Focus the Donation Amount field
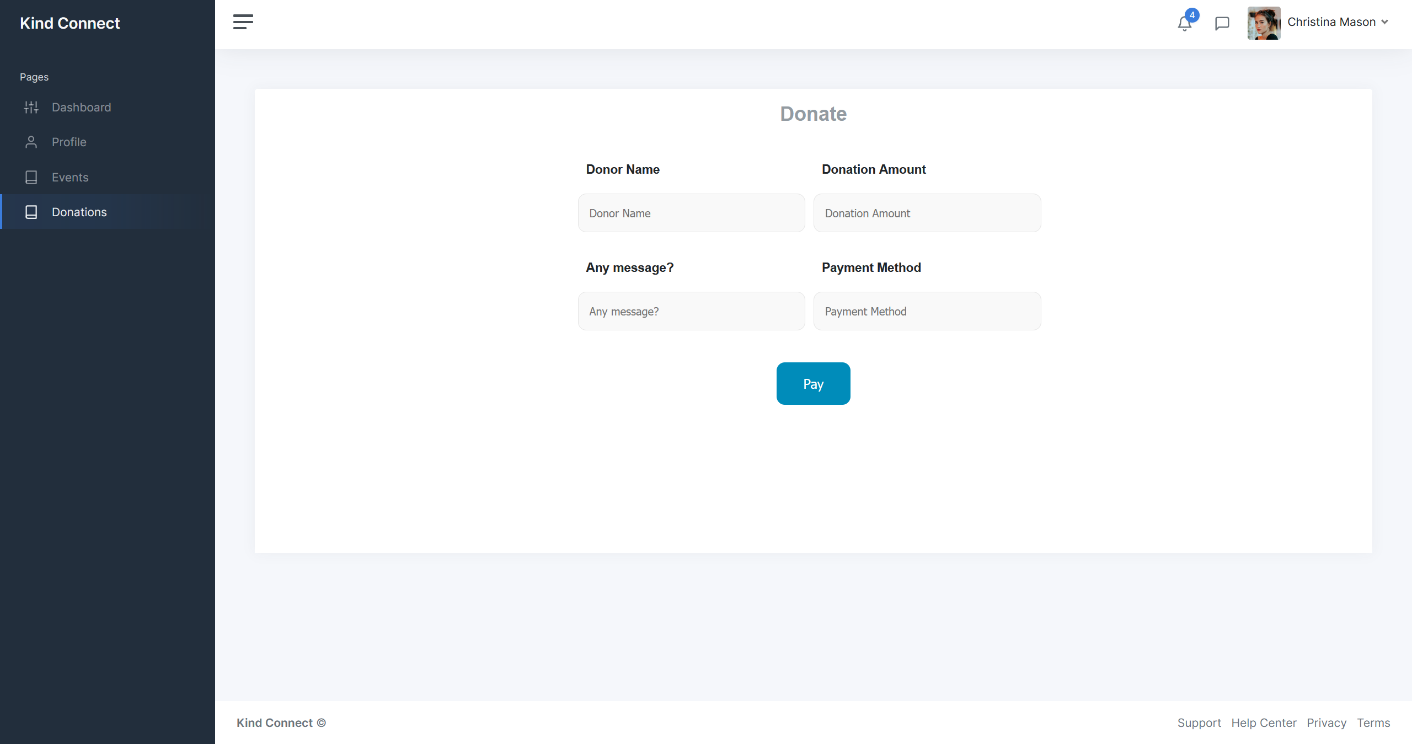Screen dimensions: 1412x744 click(927, 213)
